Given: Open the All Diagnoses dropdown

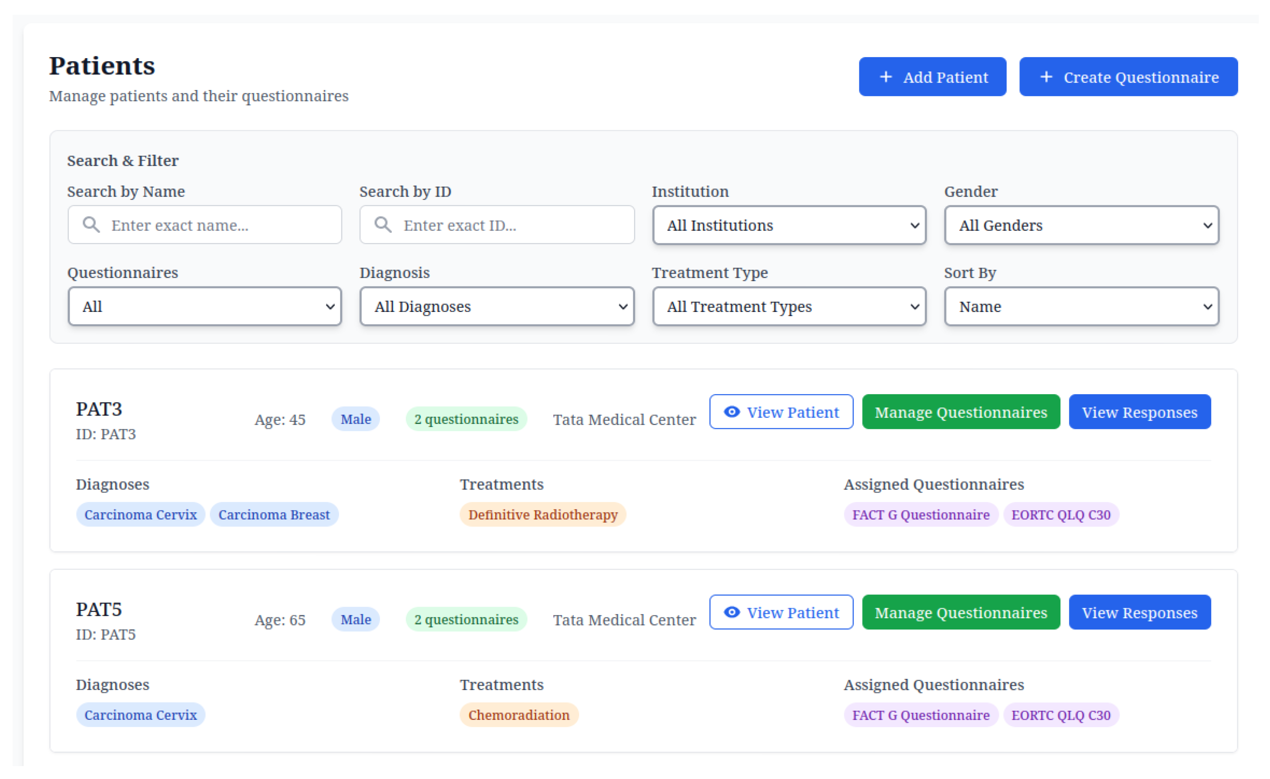Looking at the screenshot, I should [497, 306].
